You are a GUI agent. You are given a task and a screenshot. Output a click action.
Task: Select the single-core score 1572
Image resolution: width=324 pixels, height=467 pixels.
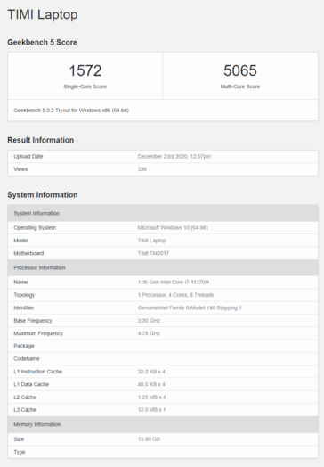click(85, 70)
